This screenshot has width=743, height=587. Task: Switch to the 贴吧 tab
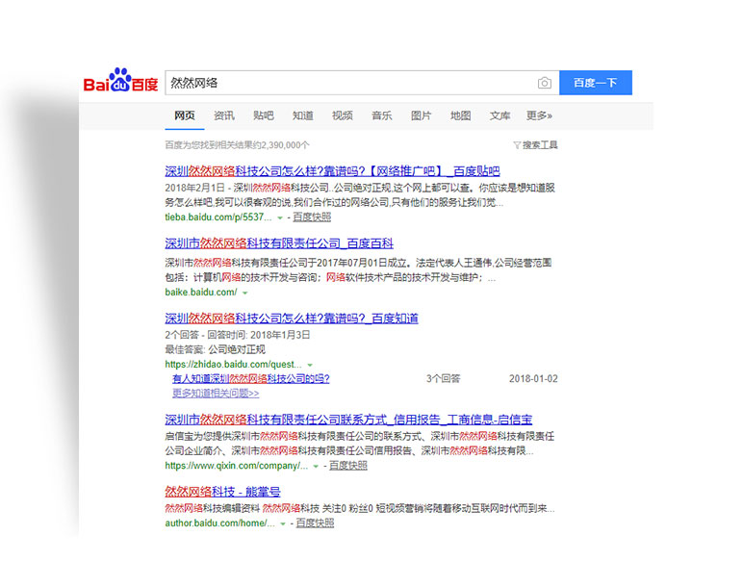point(264,115)
